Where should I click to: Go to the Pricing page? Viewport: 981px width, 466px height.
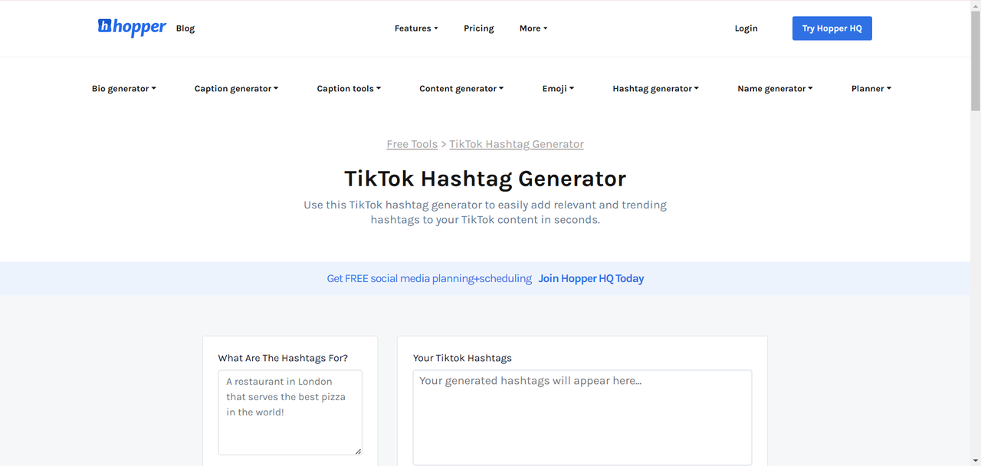(479, 28)
